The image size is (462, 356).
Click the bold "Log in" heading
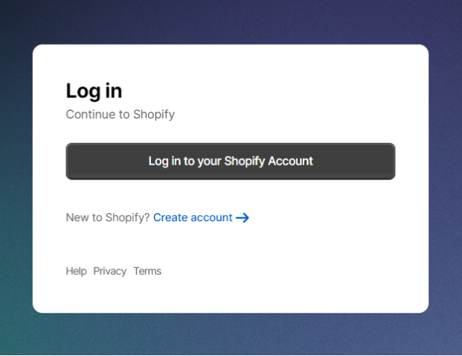[x=94, y=91]
